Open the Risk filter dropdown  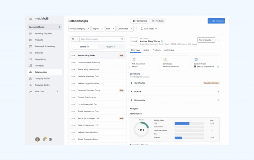click(x=110, y=29)
